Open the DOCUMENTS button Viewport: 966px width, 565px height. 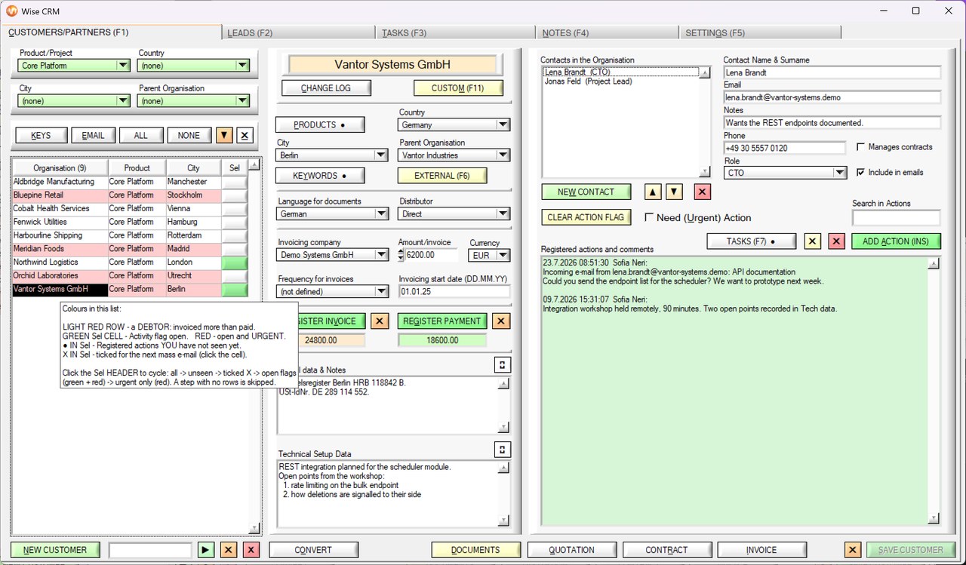475,550
